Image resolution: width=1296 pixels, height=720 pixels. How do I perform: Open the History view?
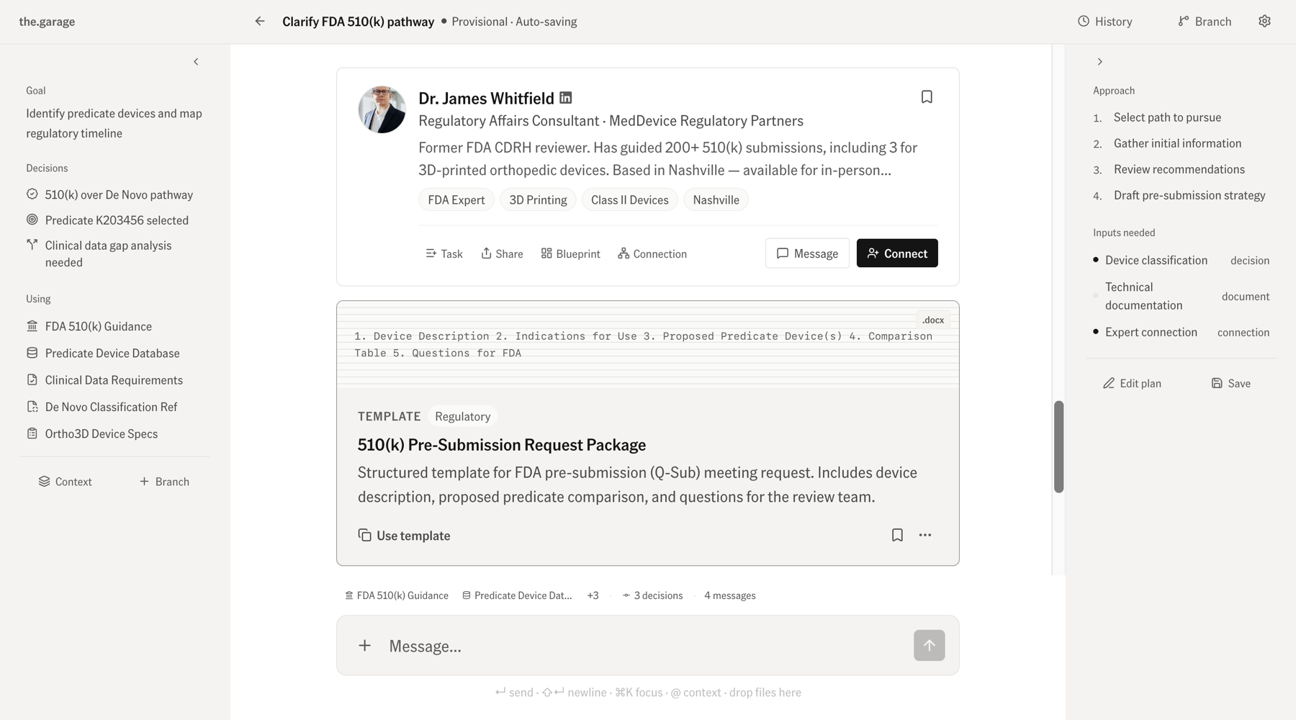click(x=1104, y=22)
